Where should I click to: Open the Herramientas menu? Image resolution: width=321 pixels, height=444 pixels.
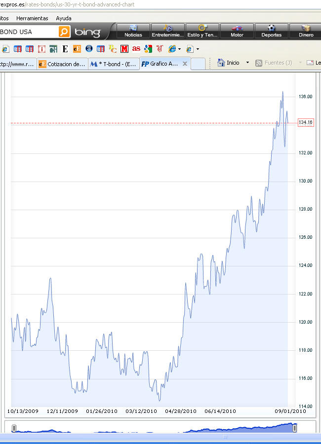[x=32, y=18]
